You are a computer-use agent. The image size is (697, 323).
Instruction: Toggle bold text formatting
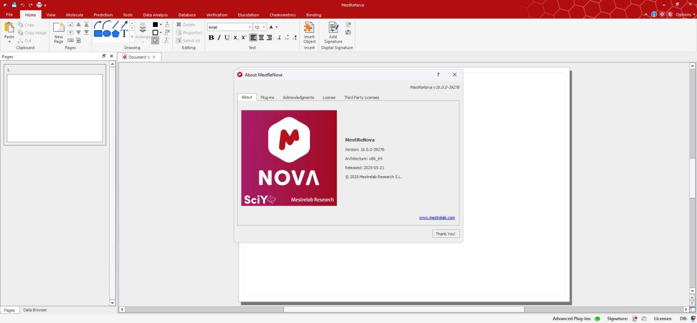212,37
